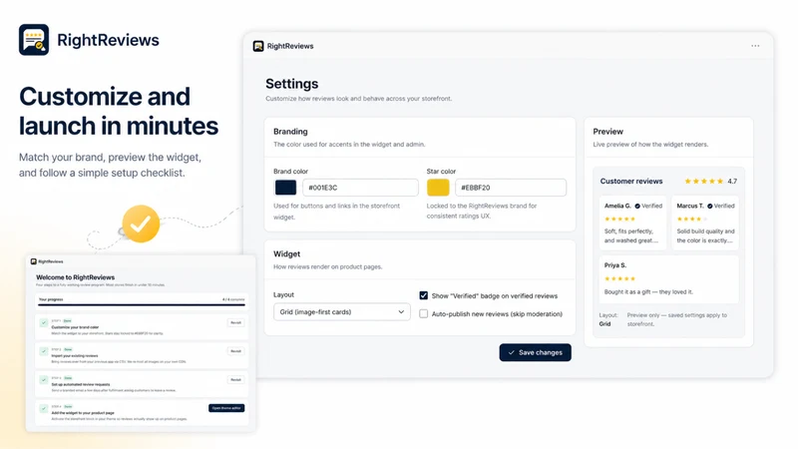Click the large RightReviews brand logo
Viewport: 798px width, 449px height.
click(34, 40)
